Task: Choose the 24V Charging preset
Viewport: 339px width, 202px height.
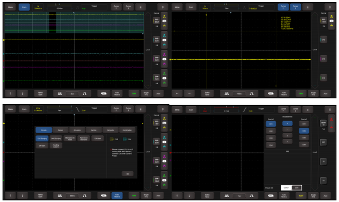Action: (x=56, y=139)
